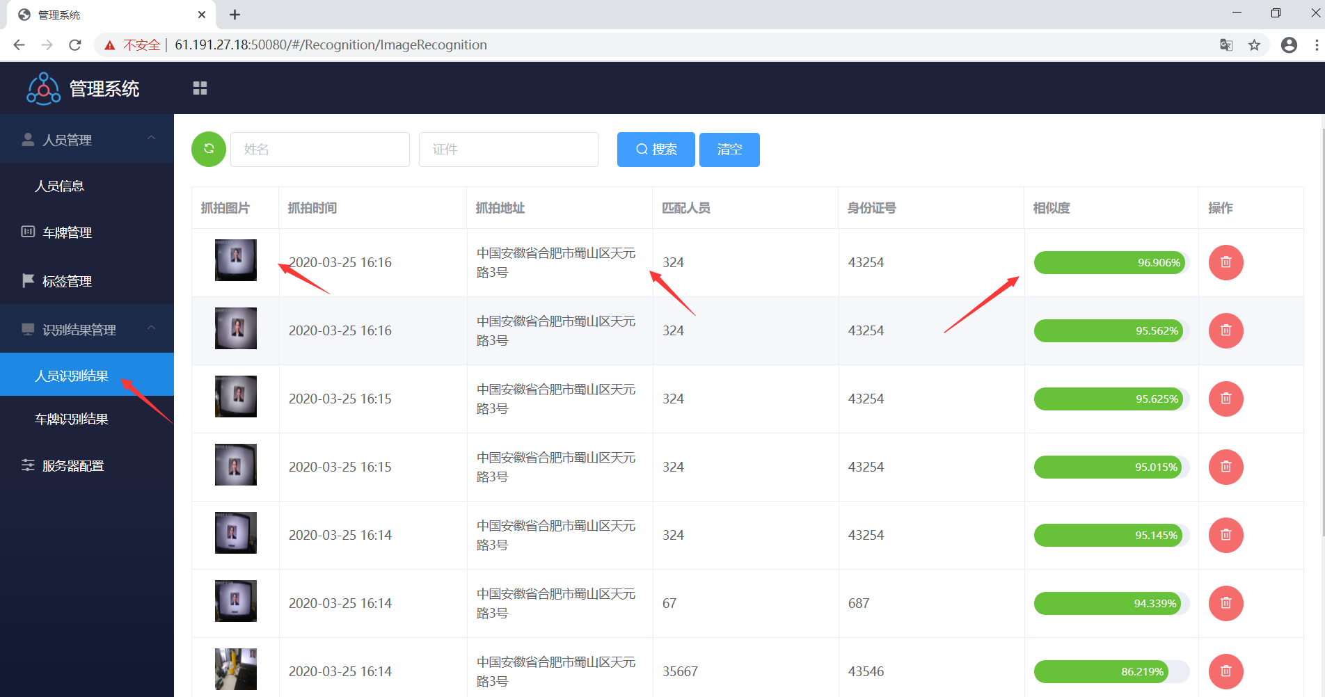Open the captured thumbnail in 96.906% row
This screenshot has height=697, width=1325.
coord(236,260)
